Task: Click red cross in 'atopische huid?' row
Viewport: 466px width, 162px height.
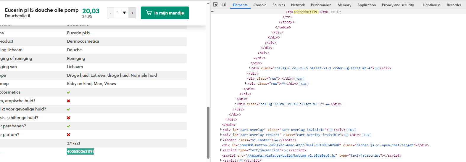Action: point(68,101)
